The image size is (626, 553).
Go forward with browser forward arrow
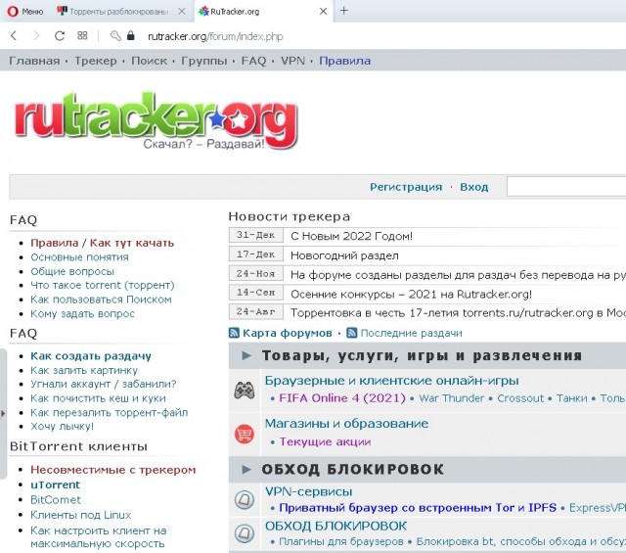click(x=36, y=36)
